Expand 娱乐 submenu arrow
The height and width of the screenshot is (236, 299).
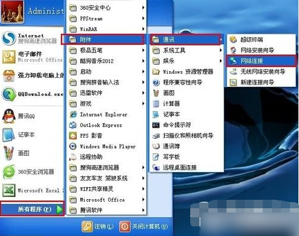pyautogui.click(x=221, y=61)
